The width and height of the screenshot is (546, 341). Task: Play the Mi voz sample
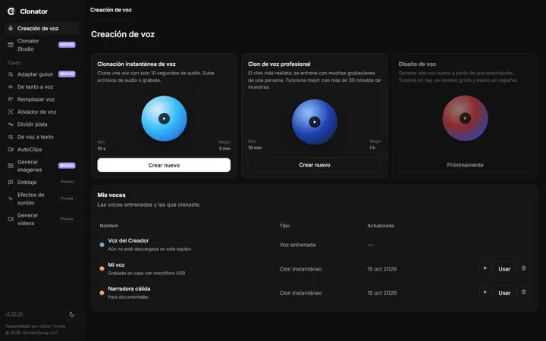(x=485, y=268)
